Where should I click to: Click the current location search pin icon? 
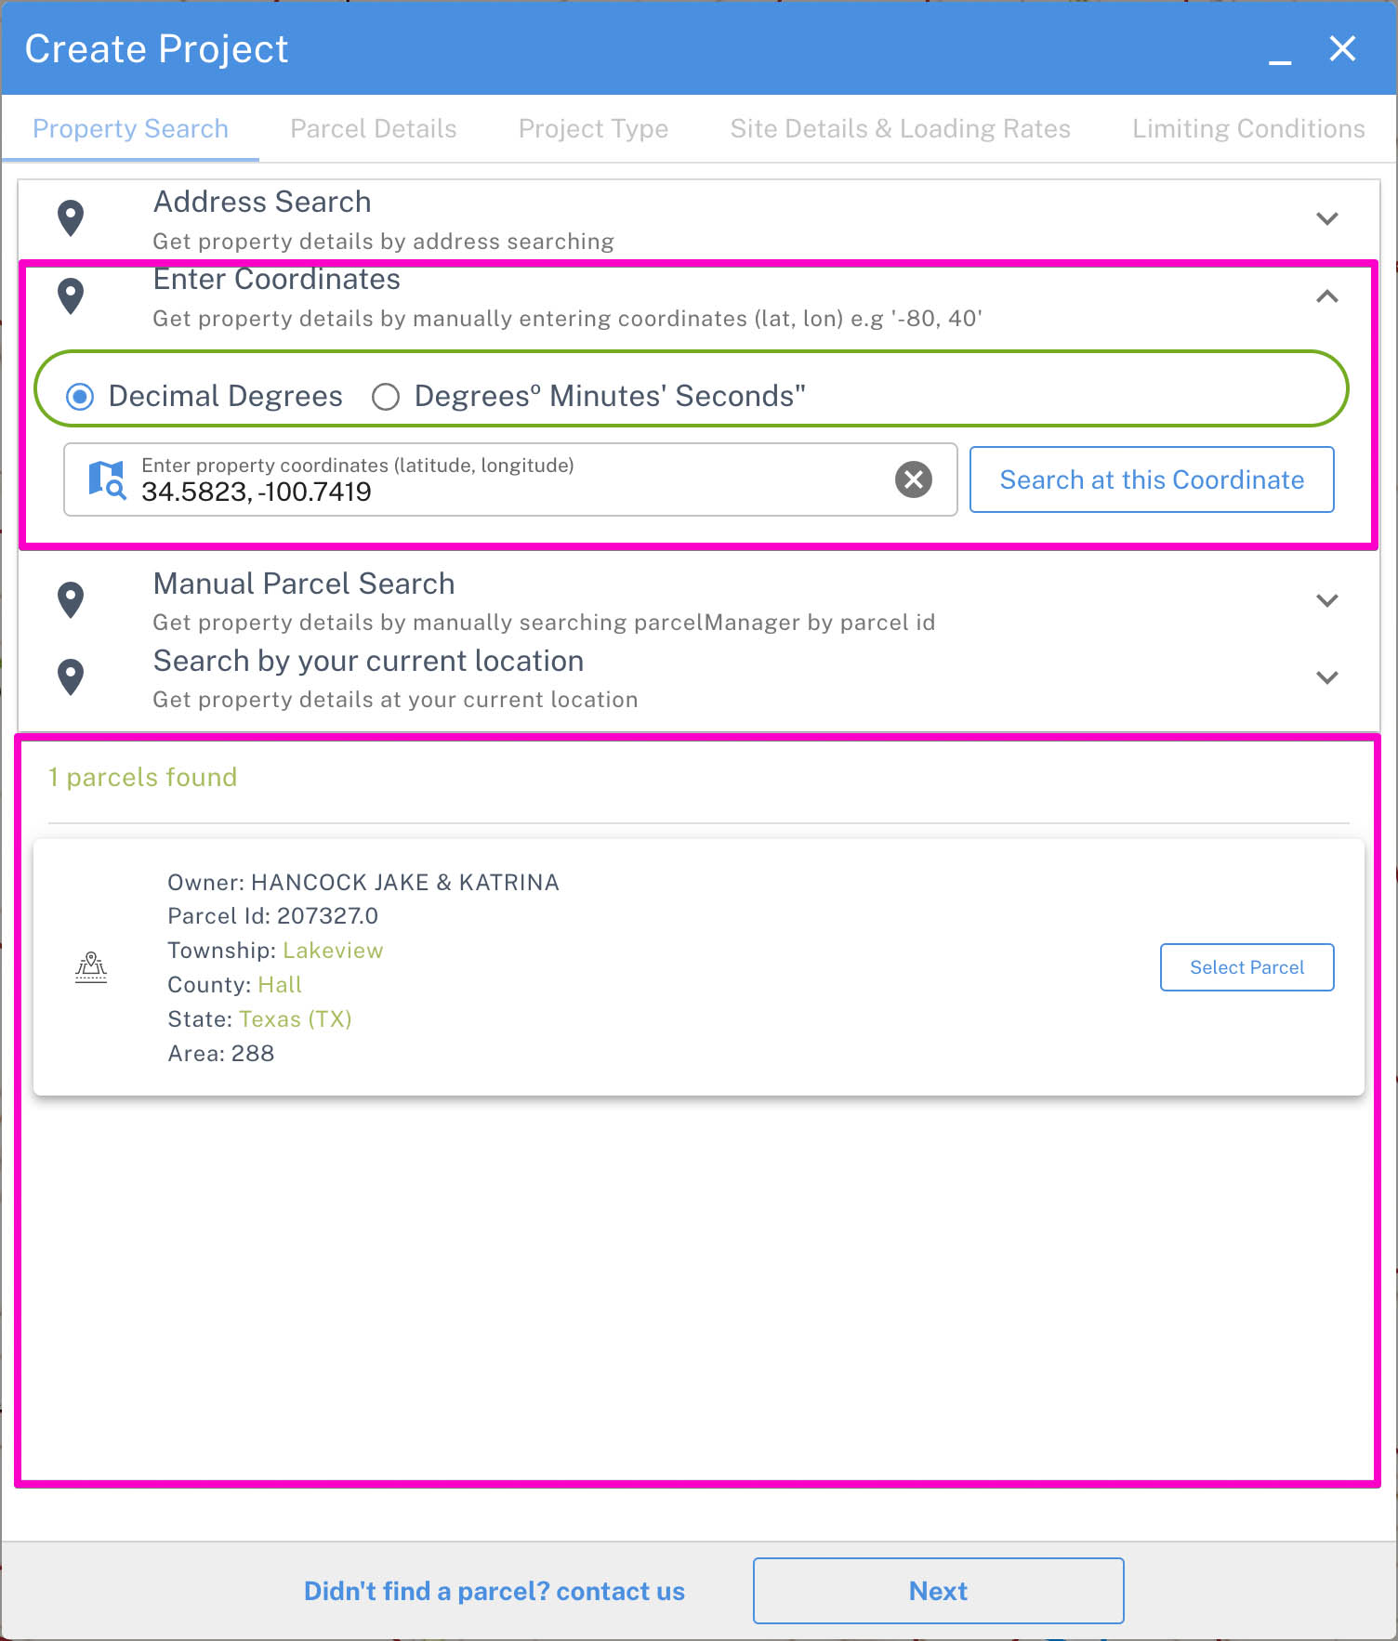[x=71, y=677]
